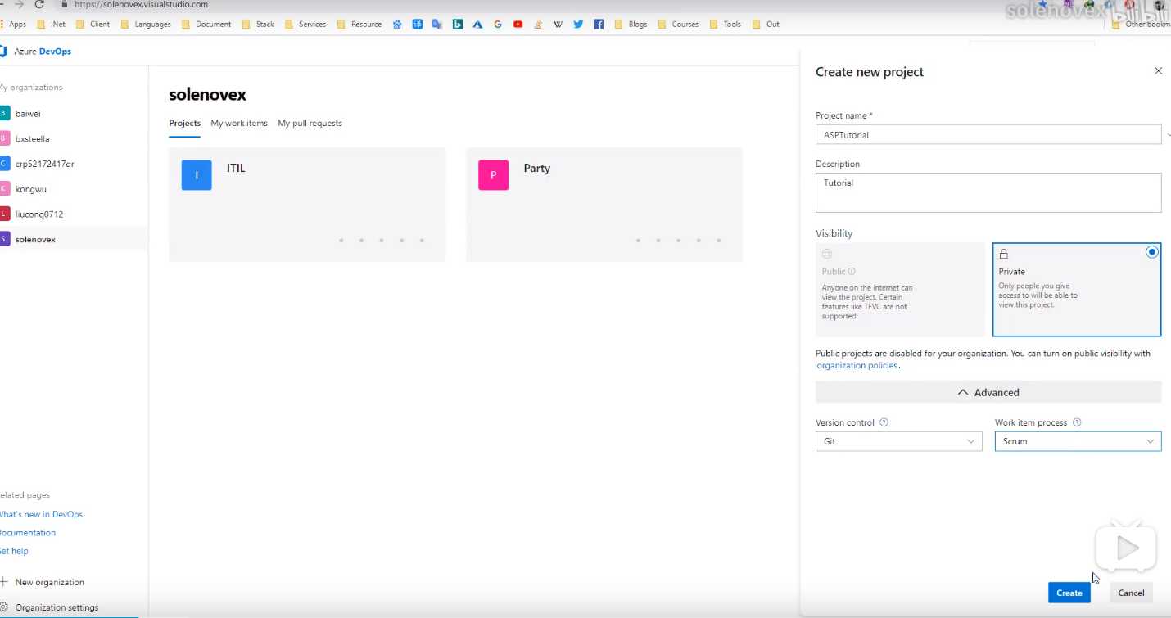The image size is (1171, 618).
Task: Open the Document bookmarks folder
Action: [x=206, y=25]
